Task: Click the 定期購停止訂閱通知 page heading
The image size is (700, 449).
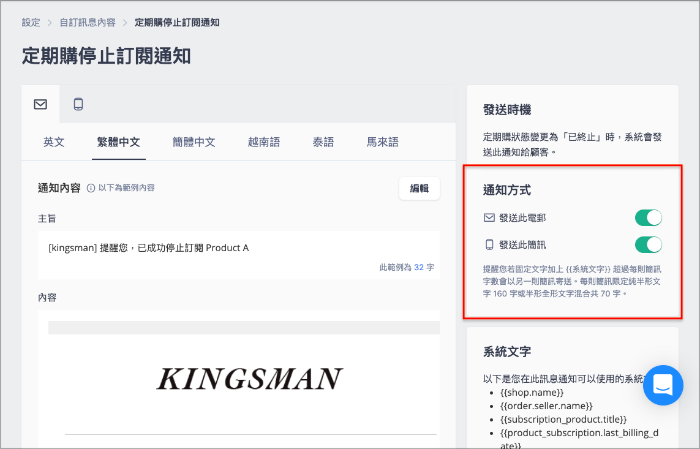Action: tap(106, 56)
